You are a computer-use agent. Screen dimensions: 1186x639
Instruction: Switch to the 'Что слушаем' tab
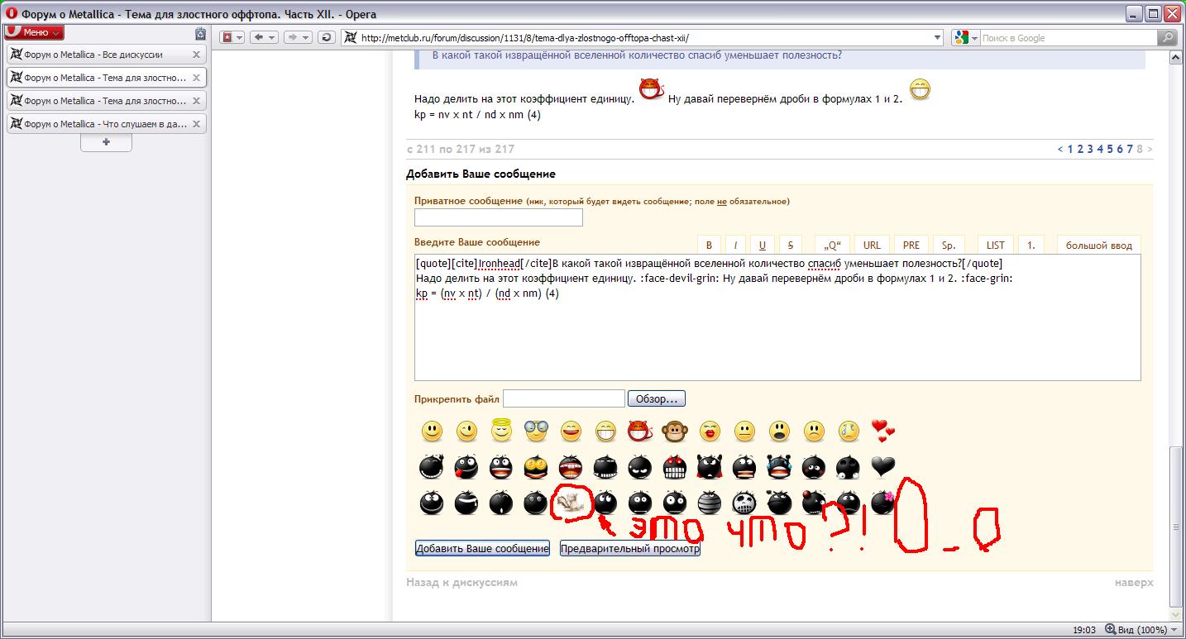[98, 124]
